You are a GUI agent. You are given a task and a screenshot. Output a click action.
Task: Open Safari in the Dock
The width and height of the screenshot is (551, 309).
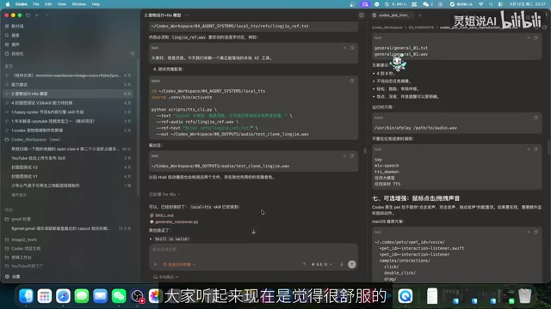click(63, 296)
